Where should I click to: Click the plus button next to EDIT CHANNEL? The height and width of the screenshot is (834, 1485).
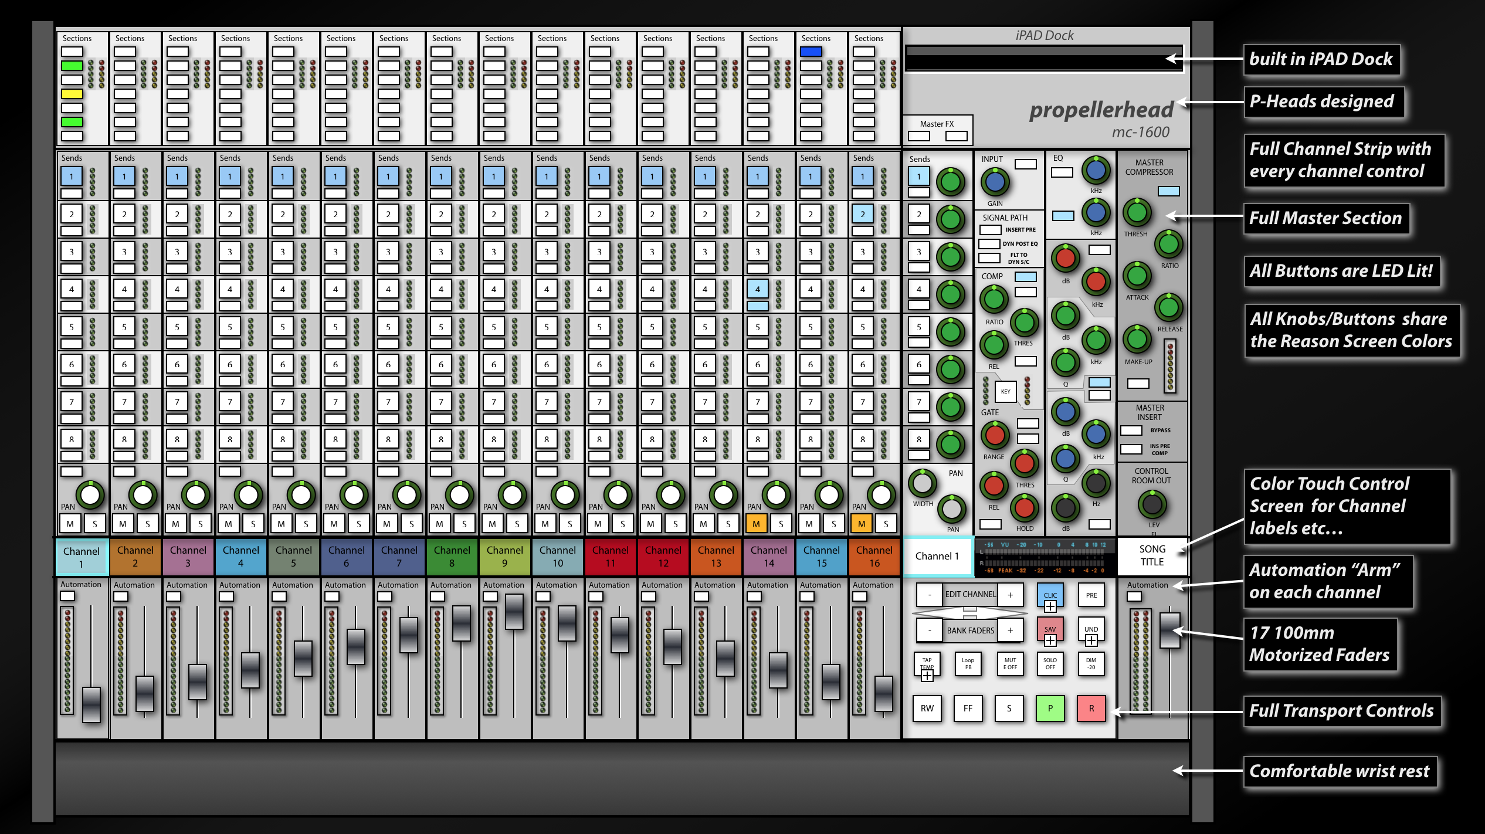point(1011,595)
